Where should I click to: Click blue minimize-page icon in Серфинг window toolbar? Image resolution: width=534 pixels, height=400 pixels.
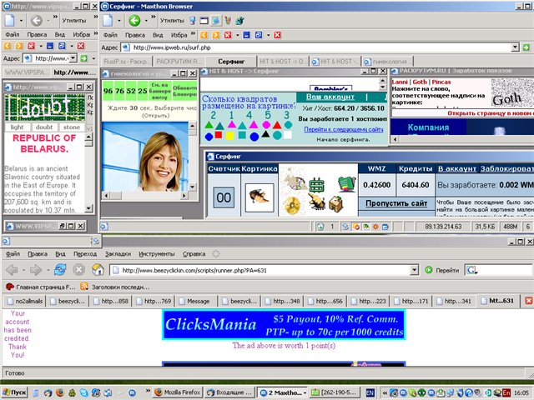pyautogui.click(x=247, y=35)
